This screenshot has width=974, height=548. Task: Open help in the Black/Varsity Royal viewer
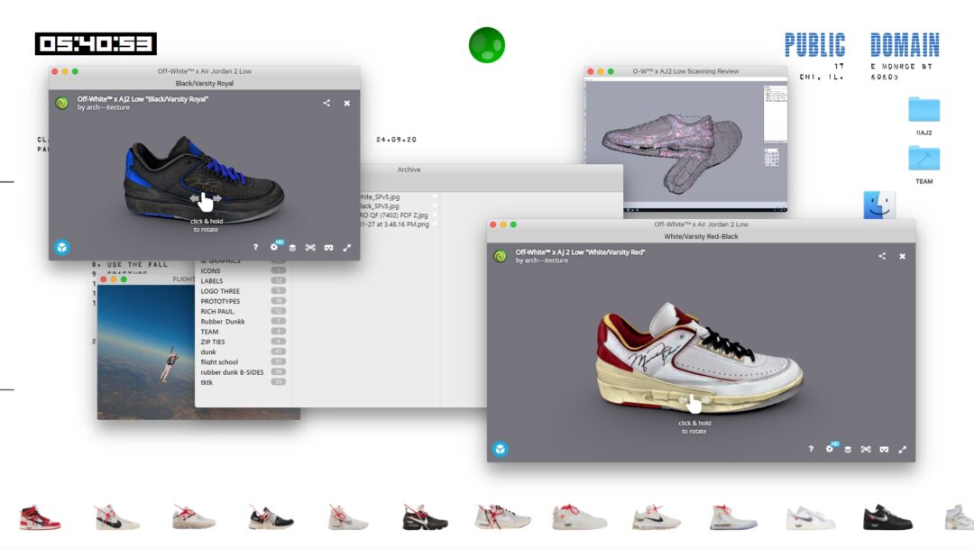[255, 247]
